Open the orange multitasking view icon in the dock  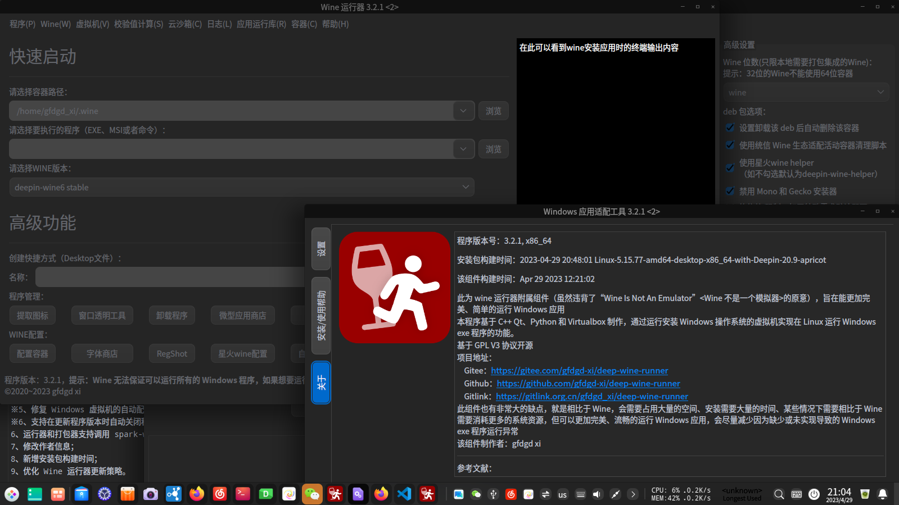[x=58, y=494]
